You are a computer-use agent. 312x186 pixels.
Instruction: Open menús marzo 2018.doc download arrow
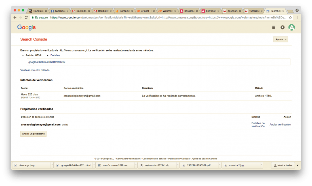(136, 165)
